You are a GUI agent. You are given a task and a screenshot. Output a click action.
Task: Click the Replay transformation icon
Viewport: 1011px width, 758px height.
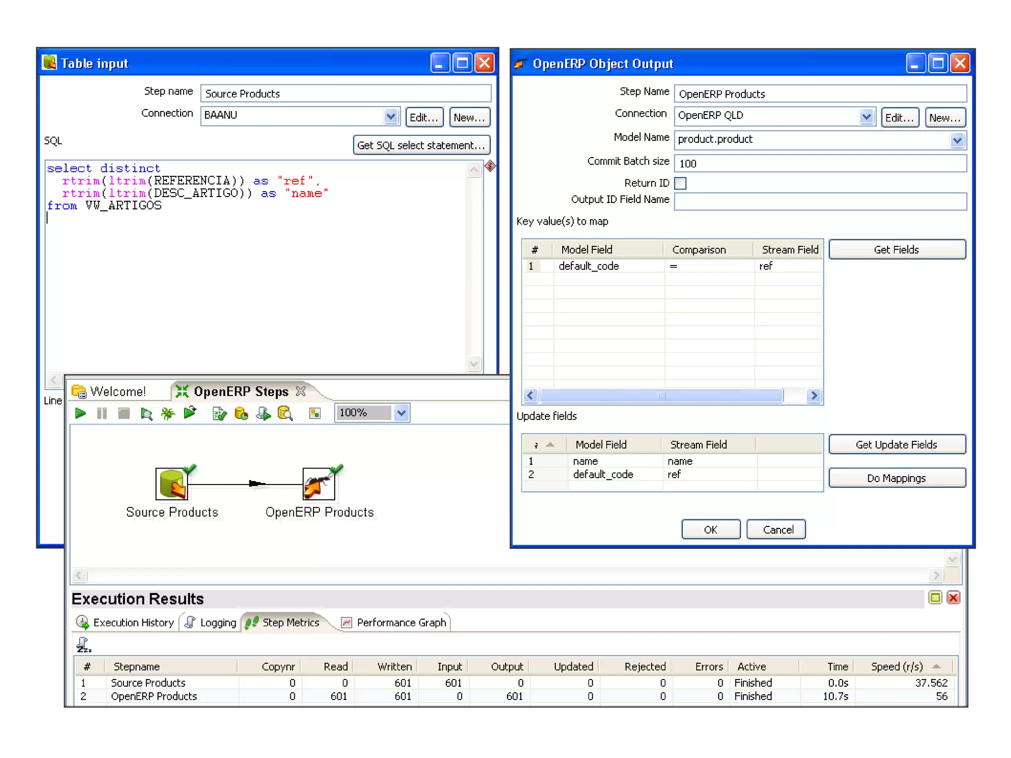(x=190, y=413)
